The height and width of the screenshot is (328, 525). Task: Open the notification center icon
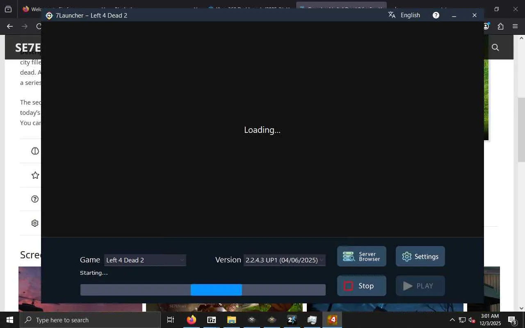point(513,320)
